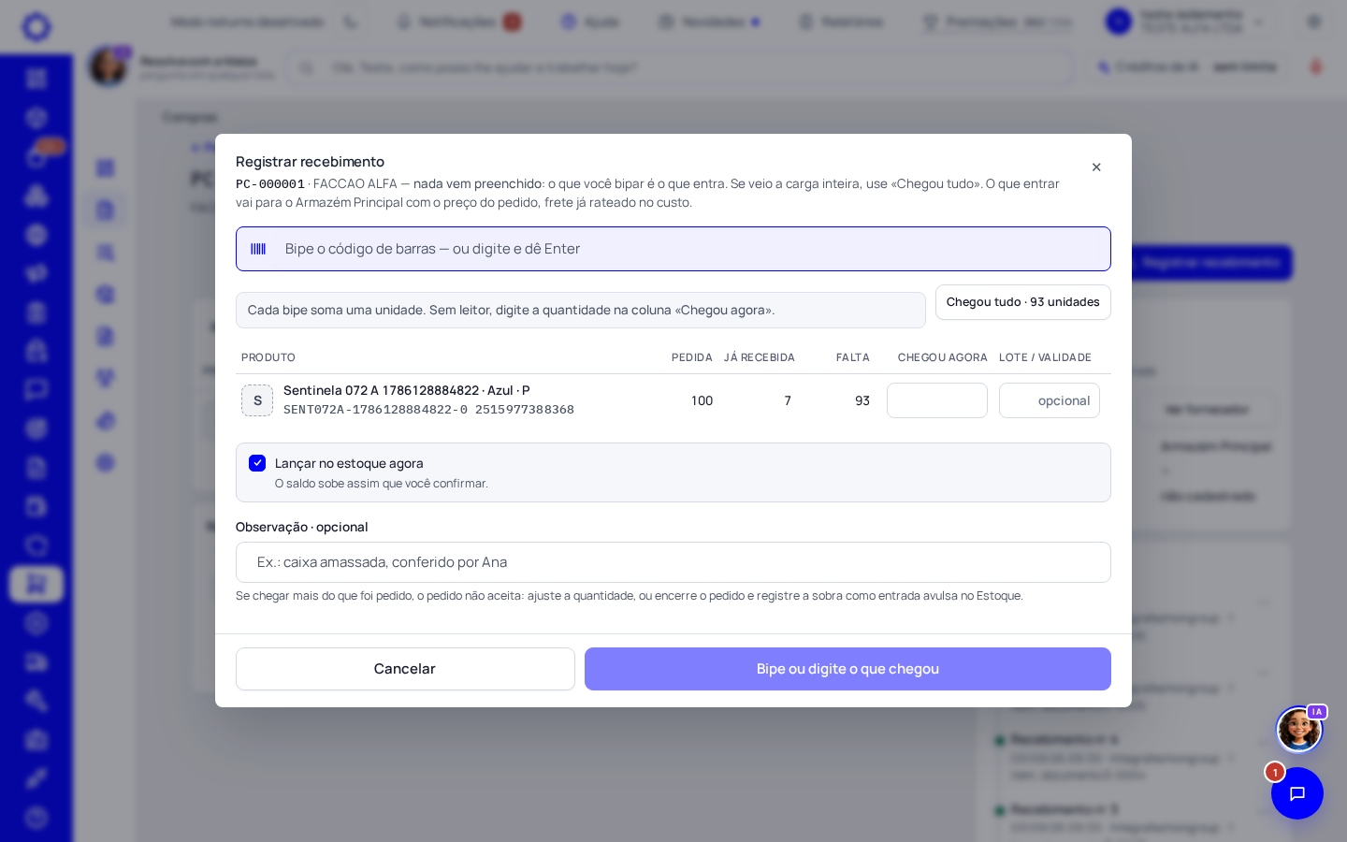Uncheck 'Lançar no estoque agora' checkbox
Screen dimensions: 1347x842
click(257, 463)
